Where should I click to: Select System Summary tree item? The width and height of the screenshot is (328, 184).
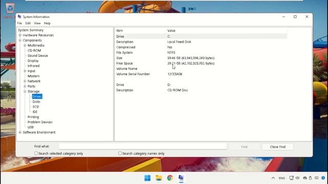[31, 30]
